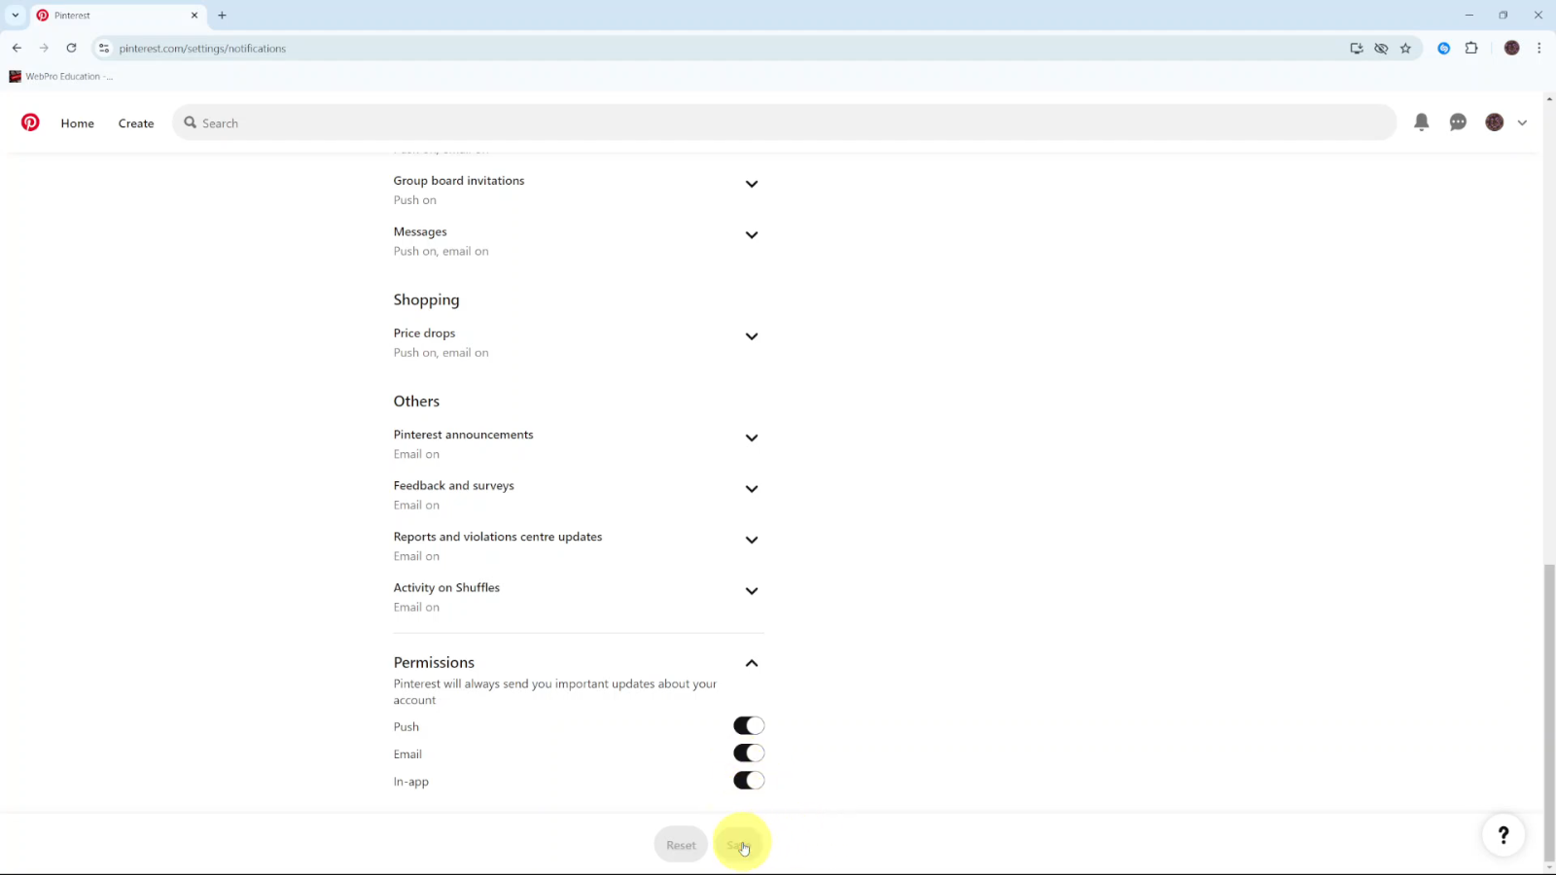Open the notifications bell icon
1556x875 pixels.
coord(1421,122)
